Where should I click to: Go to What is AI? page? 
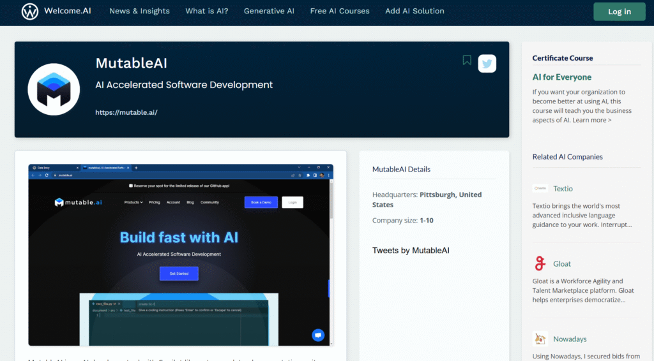point(207,11)
